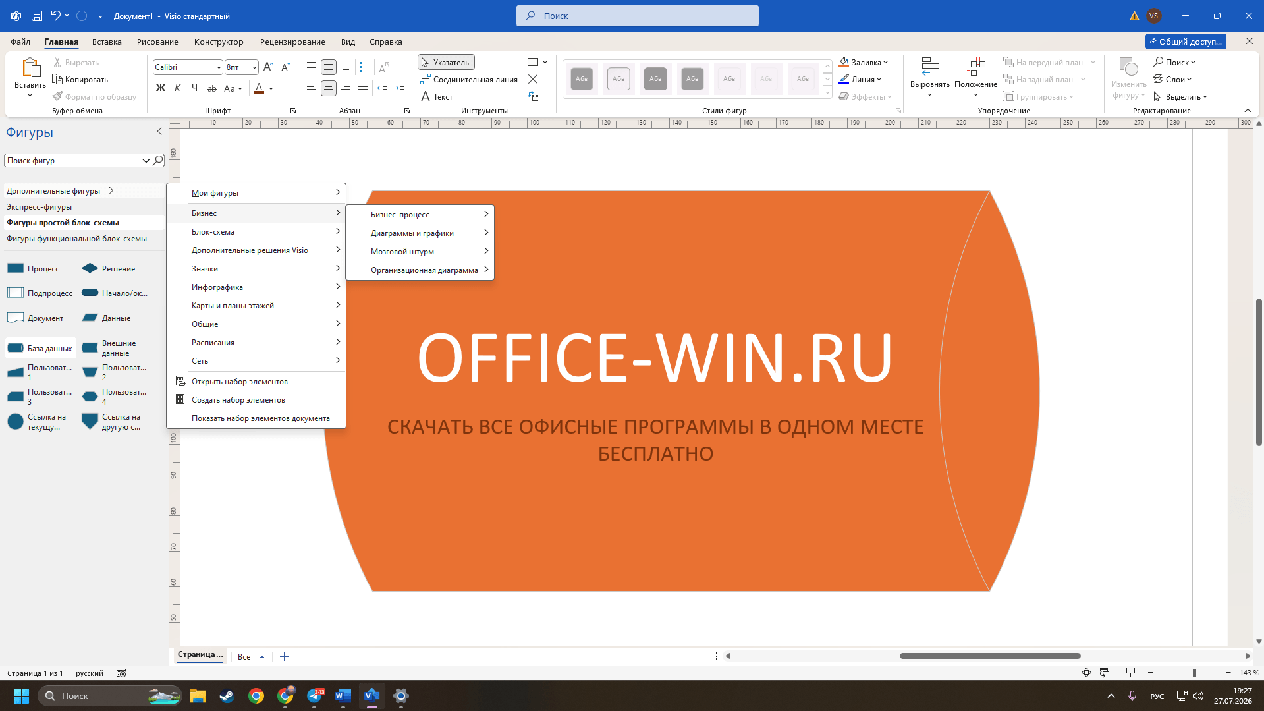Open the Align (Выровнять) tool
This screenshot has height=711, width=1264.
(929, 78)
